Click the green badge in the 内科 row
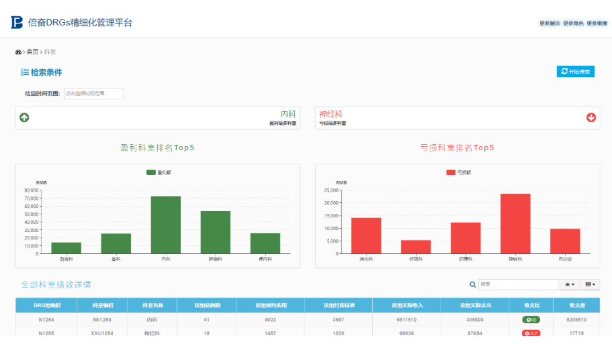Image resolution: width=612 pixels, height=356 pixels. pyautogui.click(x=531, y=320)
